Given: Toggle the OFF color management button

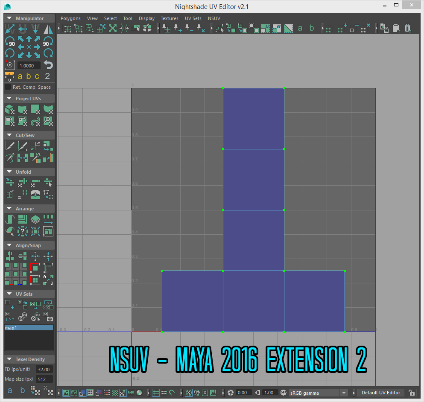Looking at the screenshot, I should [283, 393].
